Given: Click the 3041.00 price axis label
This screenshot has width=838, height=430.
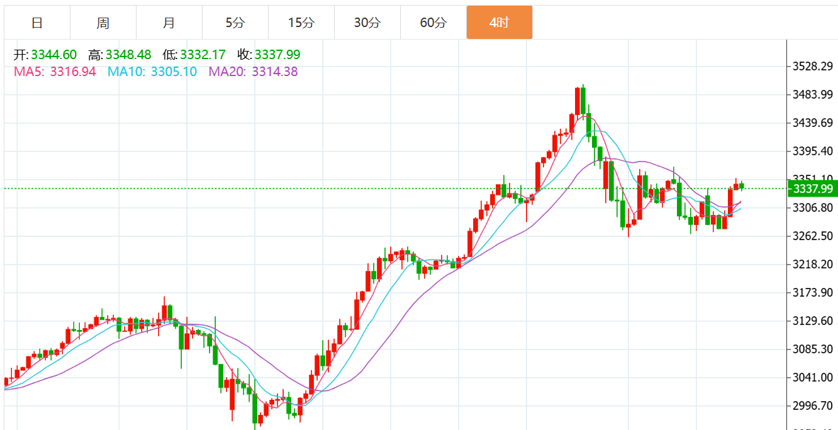Looking at the screenshot, I should coord(813,377).
